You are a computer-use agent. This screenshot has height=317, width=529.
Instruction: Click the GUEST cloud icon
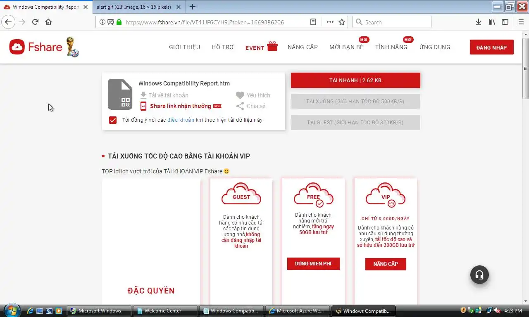coord(241,194)
